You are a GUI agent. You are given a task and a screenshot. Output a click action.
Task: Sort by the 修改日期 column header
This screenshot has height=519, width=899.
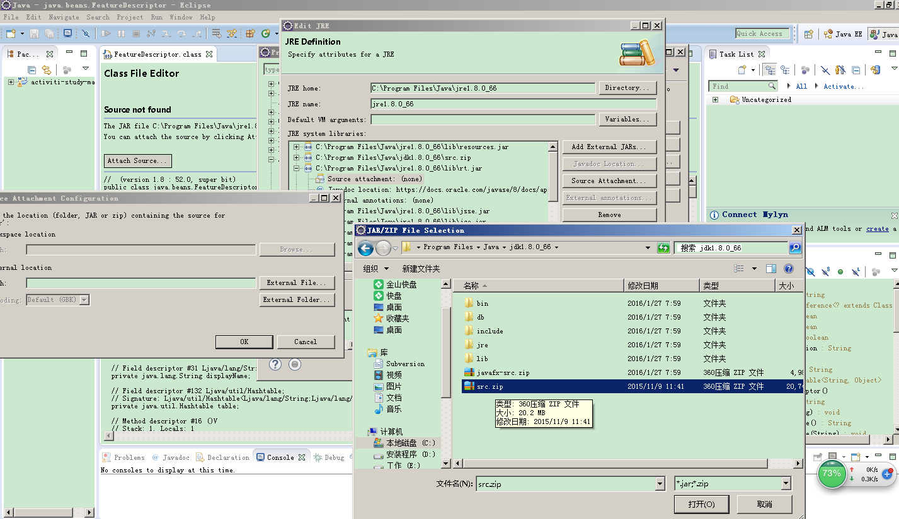(x=661, y=286)
